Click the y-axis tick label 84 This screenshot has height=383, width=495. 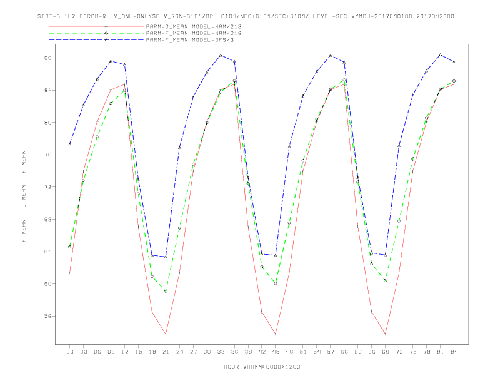pyautogui.click(x=47, y=90)
